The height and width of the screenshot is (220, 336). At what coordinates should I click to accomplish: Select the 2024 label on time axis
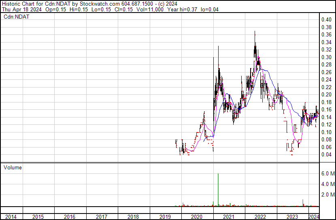click(x=314, y=217)
